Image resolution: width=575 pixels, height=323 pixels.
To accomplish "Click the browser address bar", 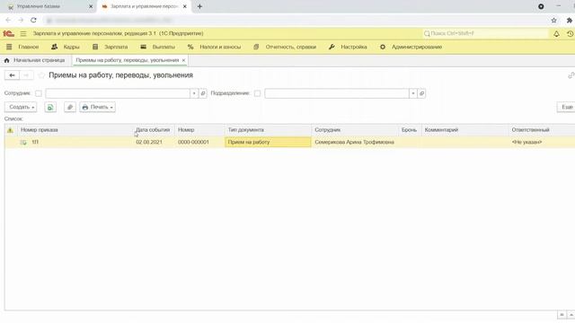I will (x=294, y=20).
